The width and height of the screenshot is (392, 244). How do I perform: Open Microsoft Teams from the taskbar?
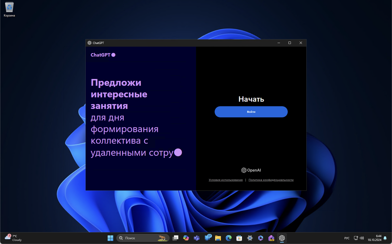click(x=197, y=238)
